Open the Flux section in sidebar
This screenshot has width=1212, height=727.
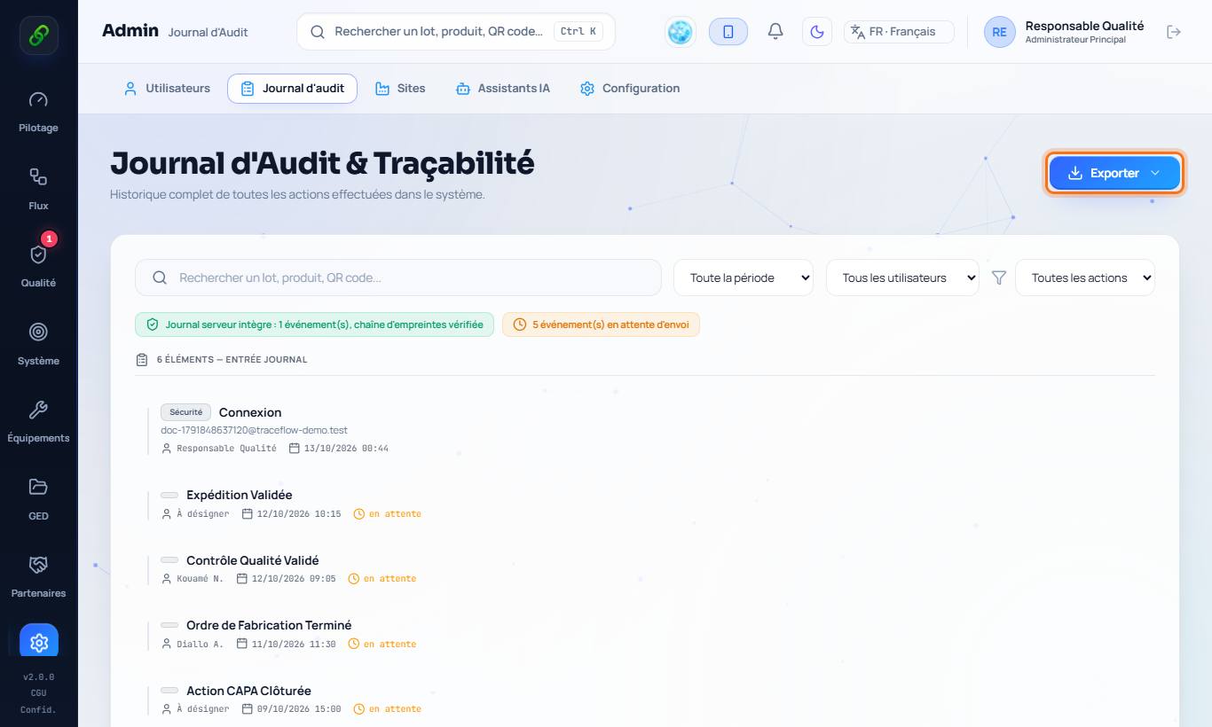click(38, 190)
